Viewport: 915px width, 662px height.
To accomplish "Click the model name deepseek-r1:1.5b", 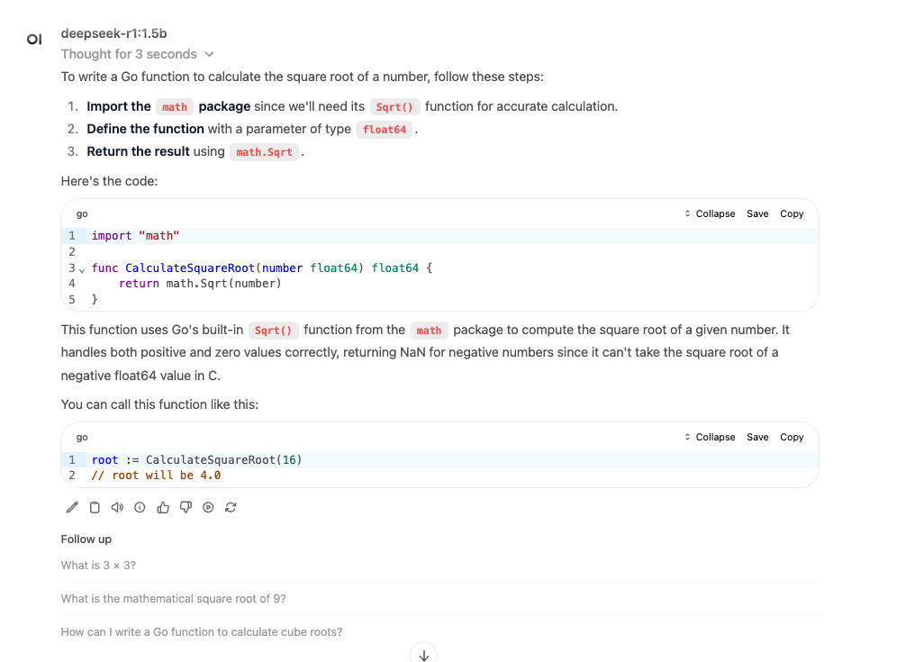I will coord(113,34).
